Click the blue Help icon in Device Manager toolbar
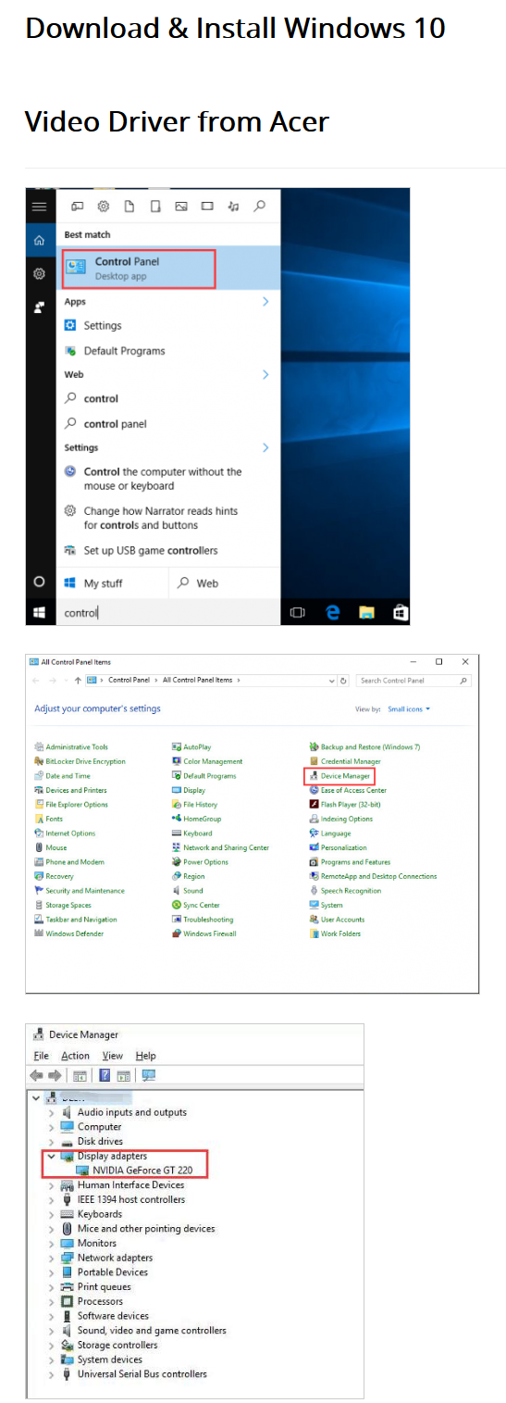 pyautogui.click(x=105, y=1075)
